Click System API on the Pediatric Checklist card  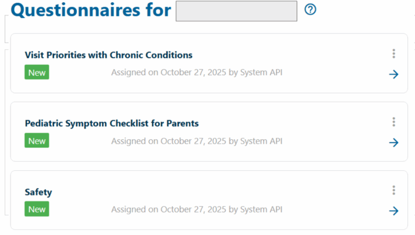tap(261, 141)
